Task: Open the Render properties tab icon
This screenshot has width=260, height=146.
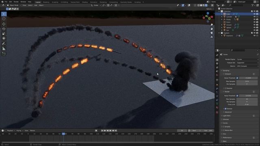Action: (217, 60)
